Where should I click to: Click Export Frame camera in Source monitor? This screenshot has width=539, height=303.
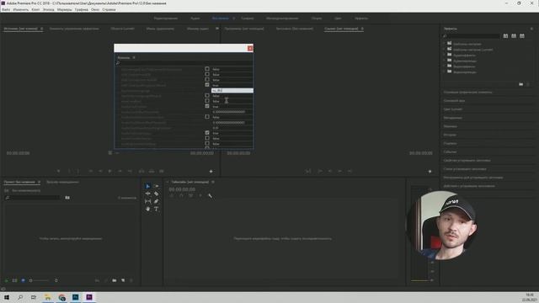click(x=161, y=171)
